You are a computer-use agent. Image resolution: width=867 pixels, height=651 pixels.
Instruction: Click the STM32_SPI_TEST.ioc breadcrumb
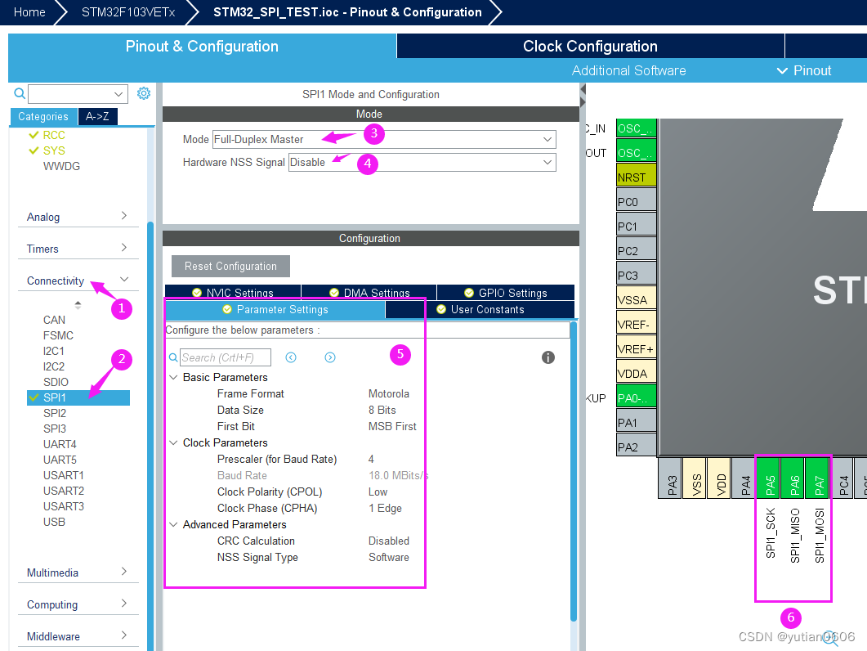tap(347, 12)
